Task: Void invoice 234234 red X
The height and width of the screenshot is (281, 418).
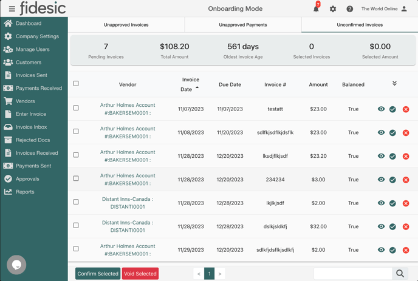Action: pyautogui.click(x=406, y=180)
